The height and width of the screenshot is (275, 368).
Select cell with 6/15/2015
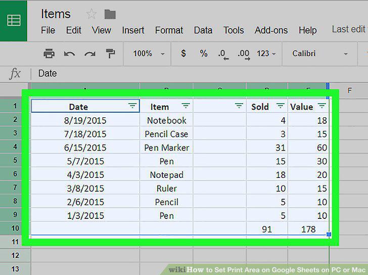[85, 148]
